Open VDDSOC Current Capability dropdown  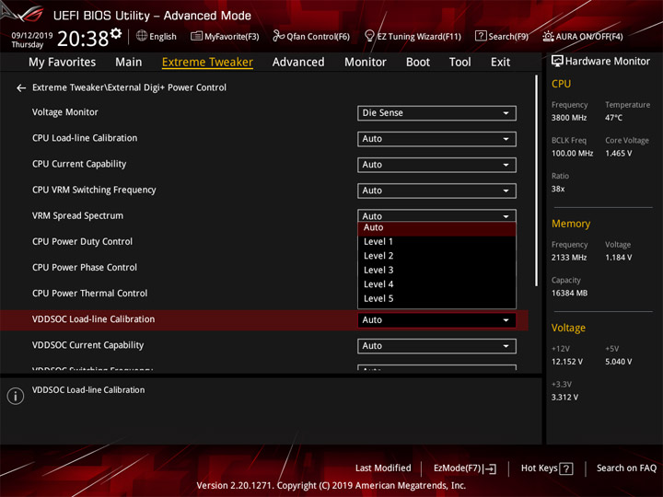click(436, 346)
